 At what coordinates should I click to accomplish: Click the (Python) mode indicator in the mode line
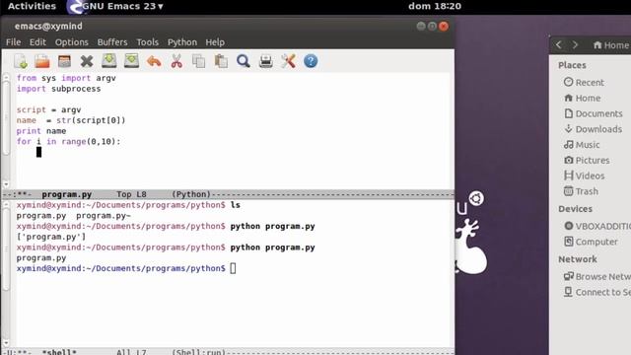click(191, 194)
